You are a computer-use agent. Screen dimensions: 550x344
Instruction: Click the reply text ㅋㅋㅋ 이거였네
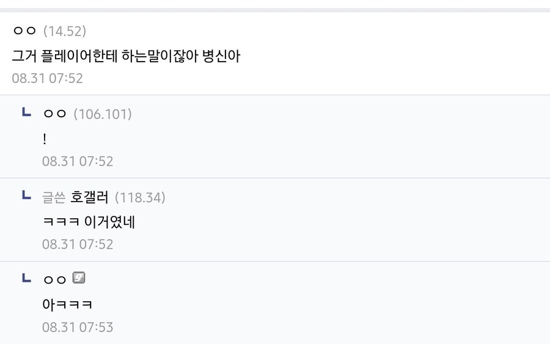89,222
